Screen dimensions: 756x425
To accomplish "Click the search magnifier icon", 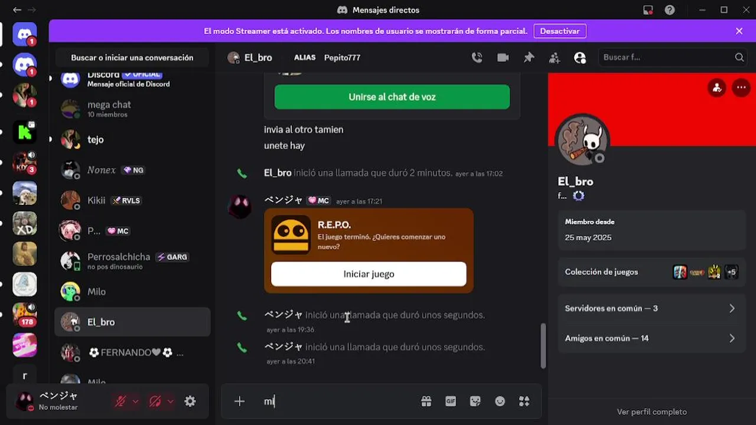I will coord(739,57).
